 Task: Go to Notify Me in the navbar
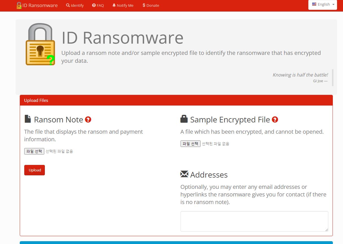coord(123,5)
